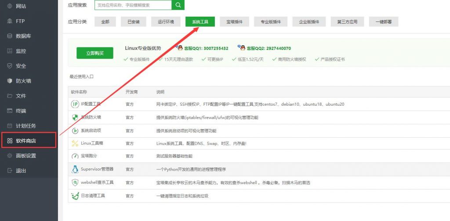450x221 pixels.
Task: Click the Linux工具箱 tools icon
Action: coord(75,143)
